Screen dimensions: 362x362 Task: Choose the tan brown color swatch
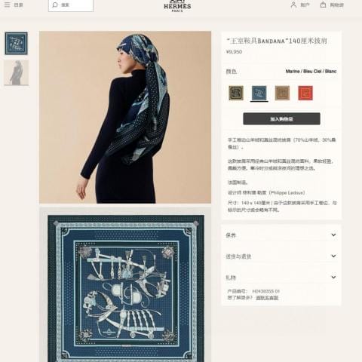pos(282,93)
